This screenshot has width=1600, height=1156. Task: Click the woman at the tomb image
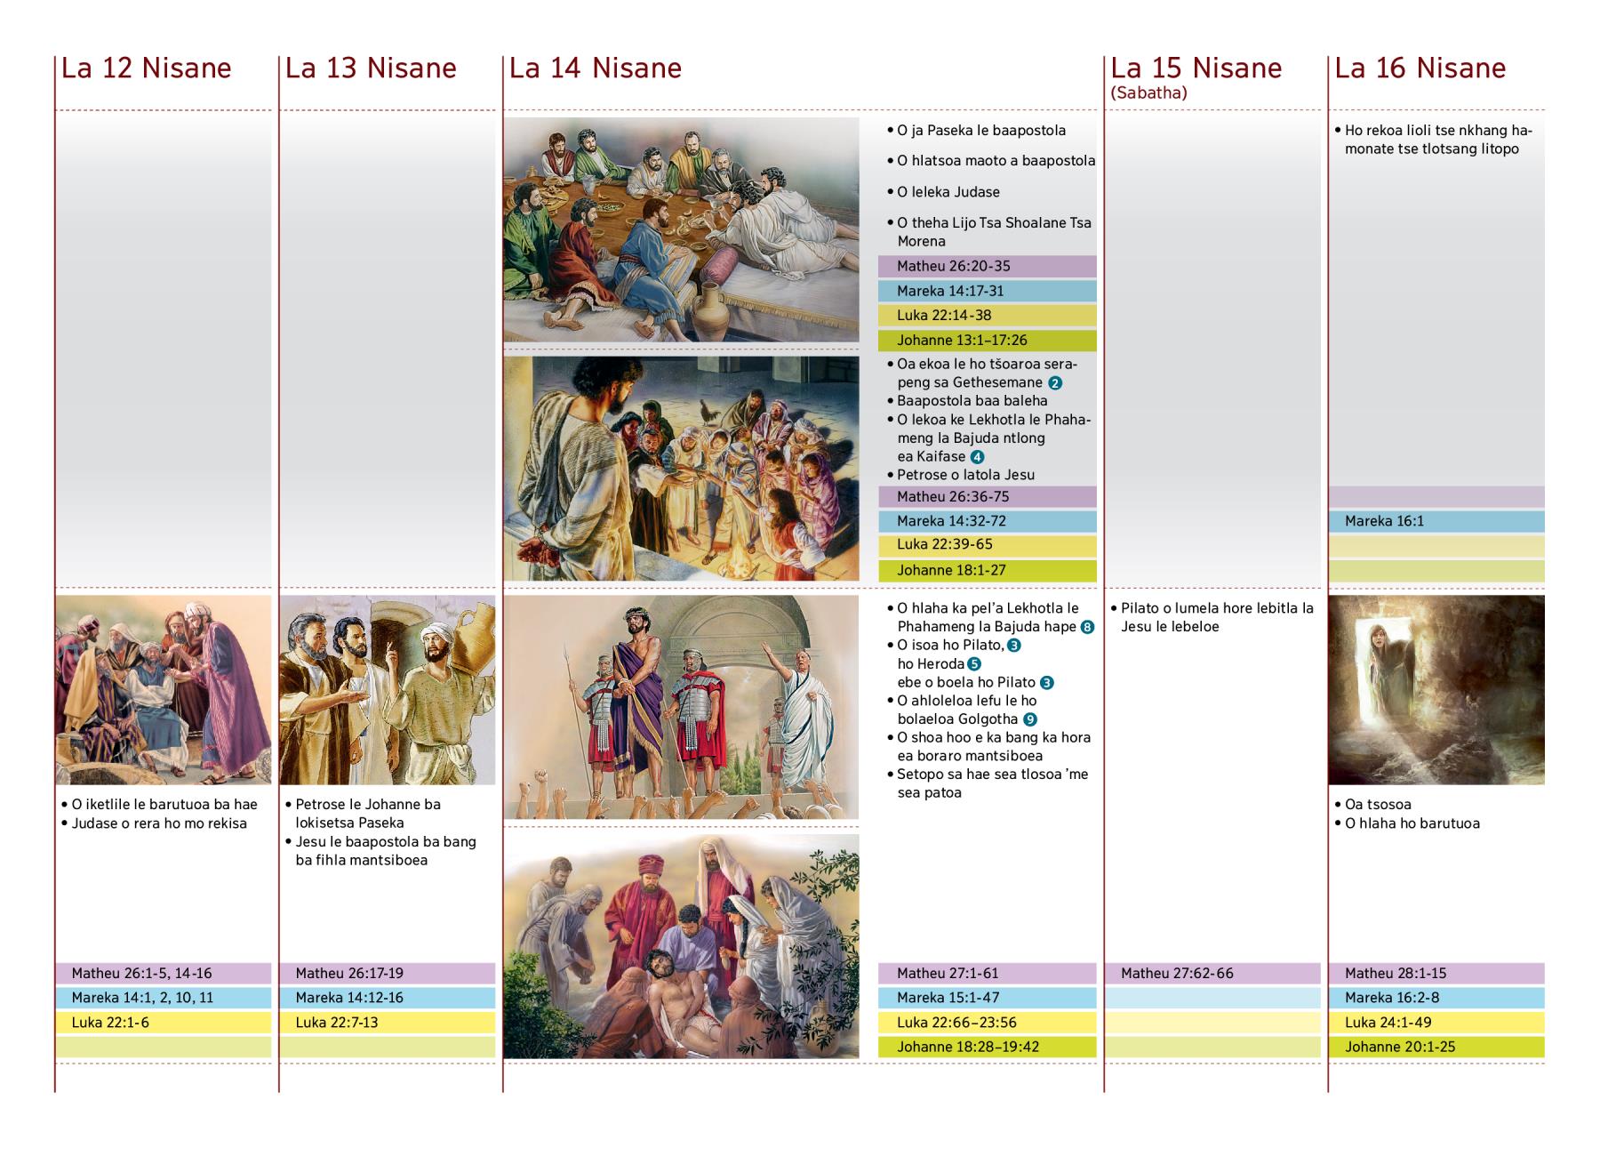(x=1436, y=689)
